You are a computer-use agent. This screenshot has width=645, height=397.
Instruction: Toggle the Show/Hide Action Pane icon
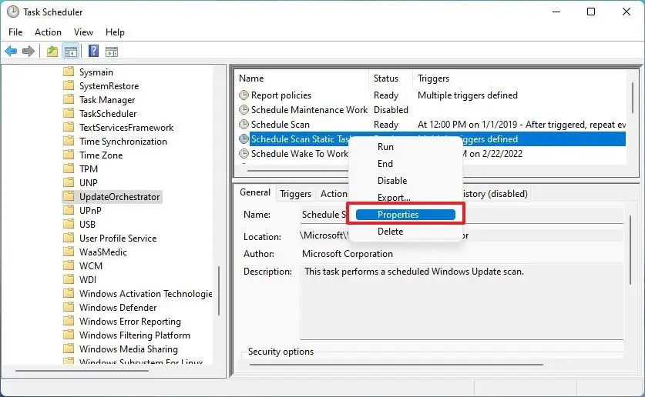(112, 52)
